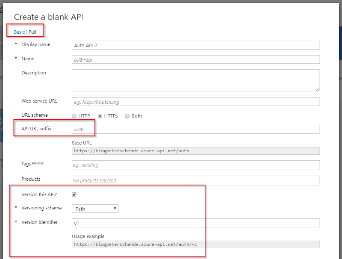Select the Both URL scheme option
Viewport: 342px width, 259px height.
[x=127, y=115]
